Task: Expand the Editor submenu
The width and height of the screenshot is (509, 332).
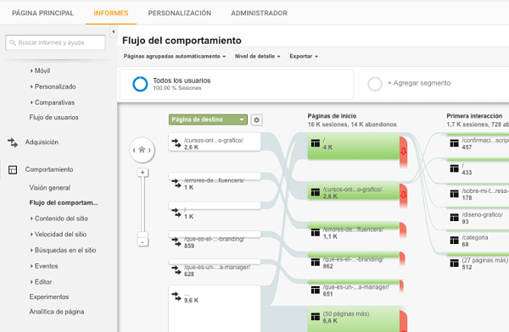Action: click(x=42, y=282)
